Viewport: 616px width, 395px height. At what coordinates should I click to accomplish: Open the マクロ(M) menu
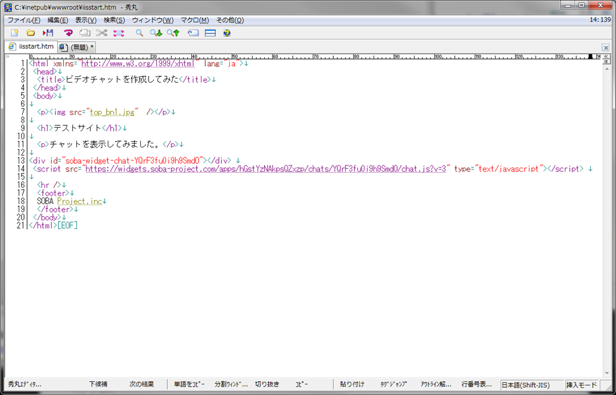pos(194,20)
